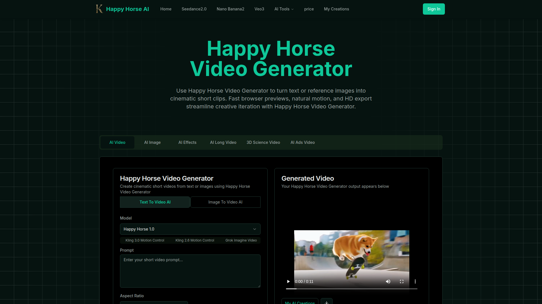Select Kling 2.6 Motion Control chip
The height and width of the screenshot is (304, 542).
pyautogui.click(x=195, y=240)
